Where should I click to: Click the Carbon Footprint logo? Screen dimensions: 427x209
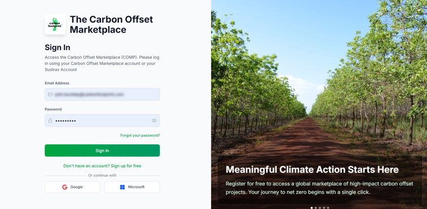pyautogui.click(x=55, y=24)
